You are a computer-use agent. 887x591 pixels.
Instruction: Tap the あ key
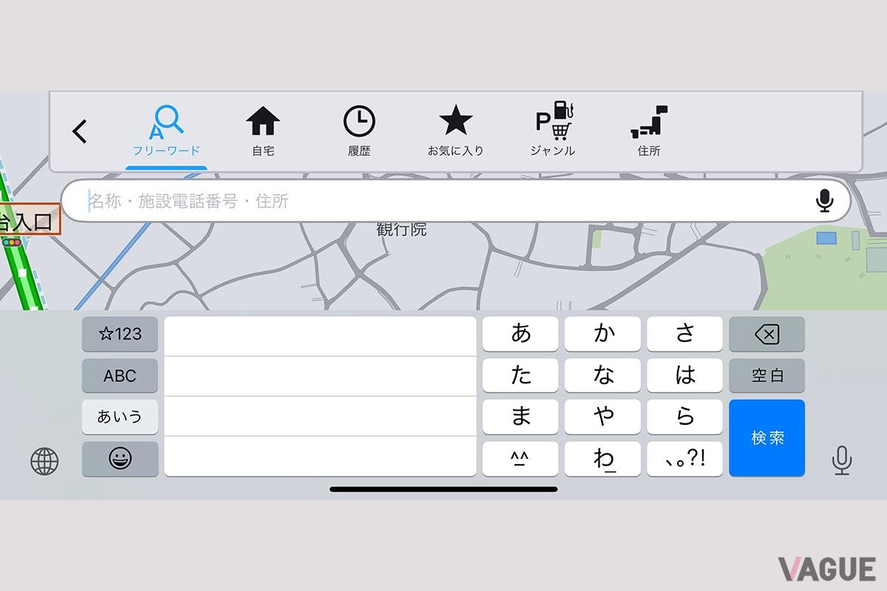520,334
